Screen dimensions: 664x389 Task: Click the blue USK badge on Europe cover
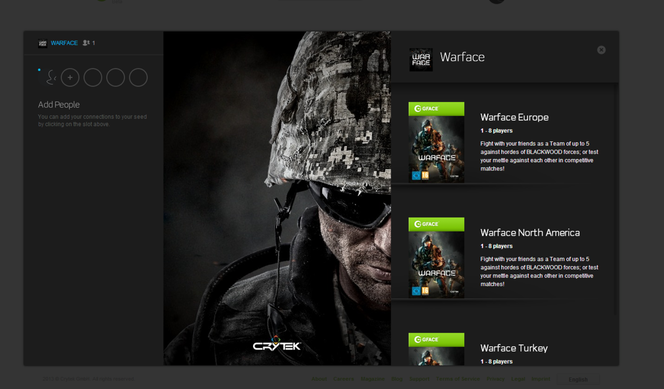[x=416, y=176]
